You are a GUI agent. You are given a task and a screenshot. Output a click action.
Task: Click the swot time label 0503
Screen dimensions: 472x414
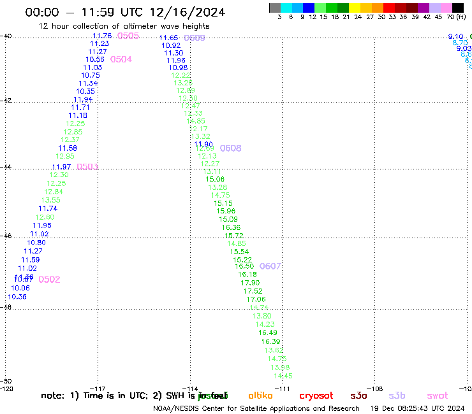point(87,167)
